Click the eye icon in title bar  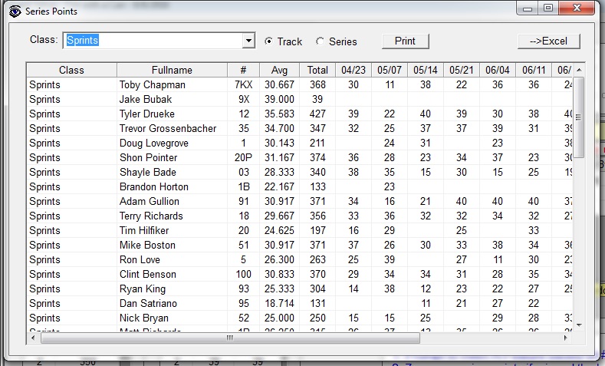(13, 11)
